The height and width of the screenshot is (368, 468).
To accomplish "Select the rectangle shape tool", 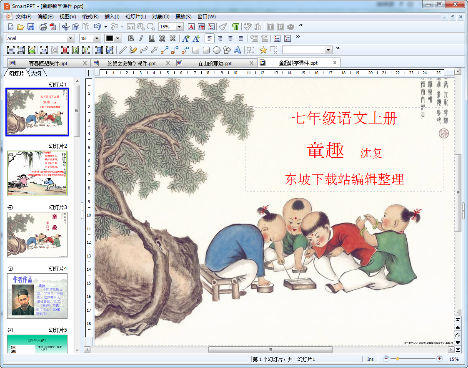I will click(x=196, y=50).
